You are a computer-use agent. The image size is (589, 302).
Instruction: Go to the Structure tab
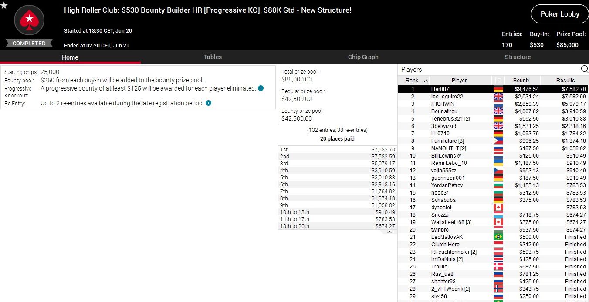[x=518, y=57]
